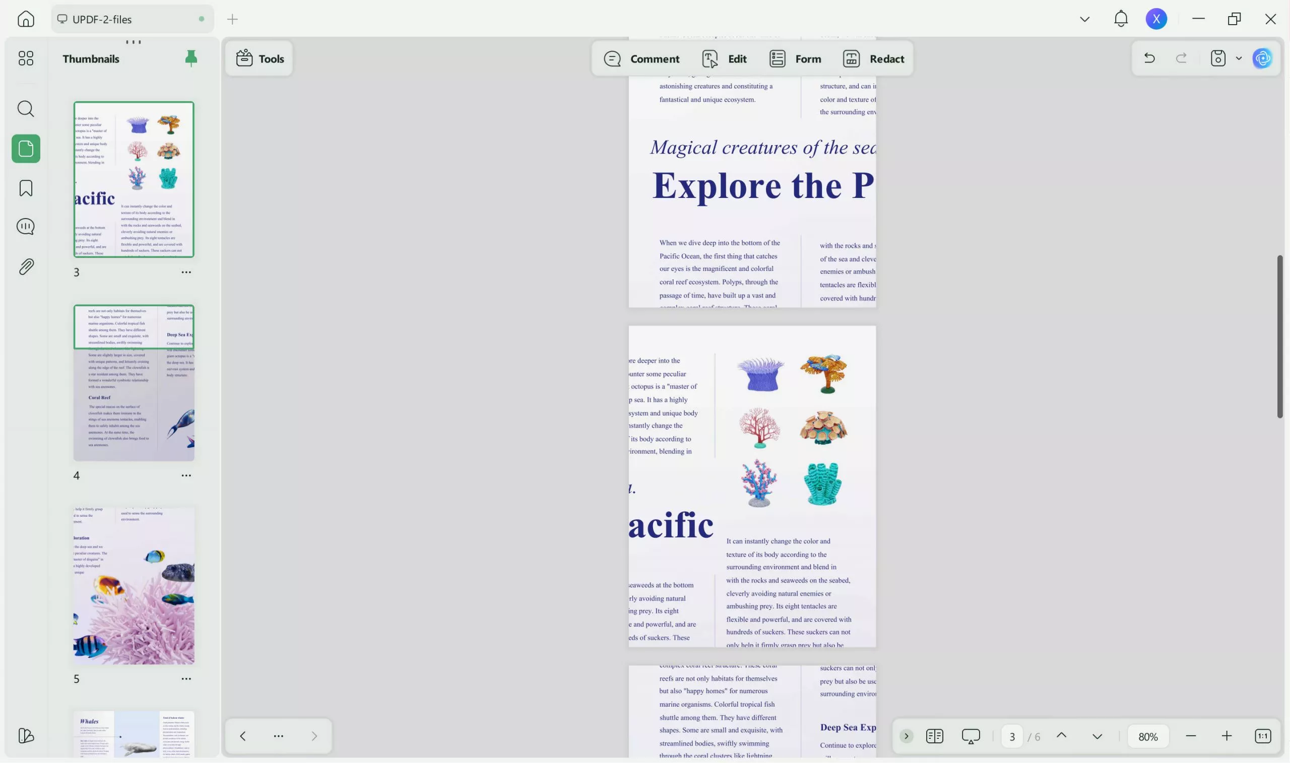Viewport: 1290px width, 763px height.
Task: Open the Tools menu
Action: coord(259,58)
